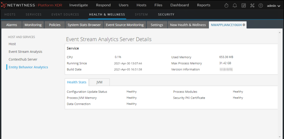This screenshot has height=139, width=284.
Task: Click Build Date value 2021-Apr-05 16:51:58
Action: click(x=128, y=69)
